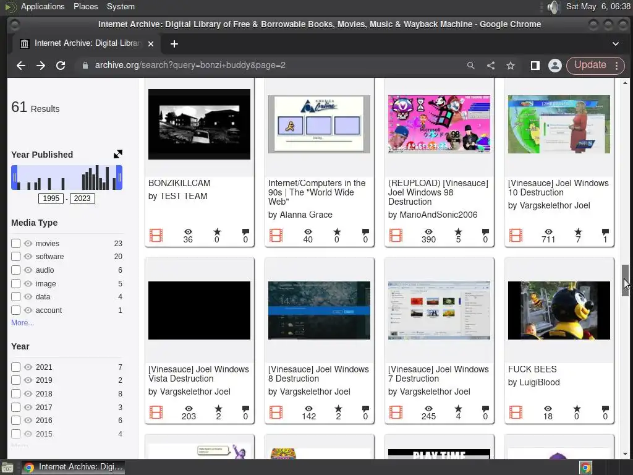Toggle the eye icon beside software
The width and height of the screenshot is (633, 475).
click(x=28, y=257)
